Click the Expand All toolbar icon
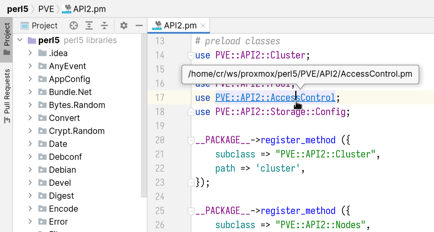Screen dimensions: 434x232 (89, 26)
